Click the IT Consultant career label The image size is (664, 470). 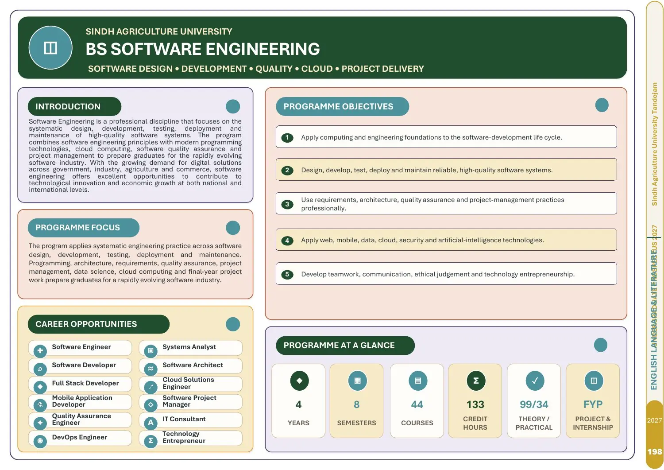[x=184, y=419]
